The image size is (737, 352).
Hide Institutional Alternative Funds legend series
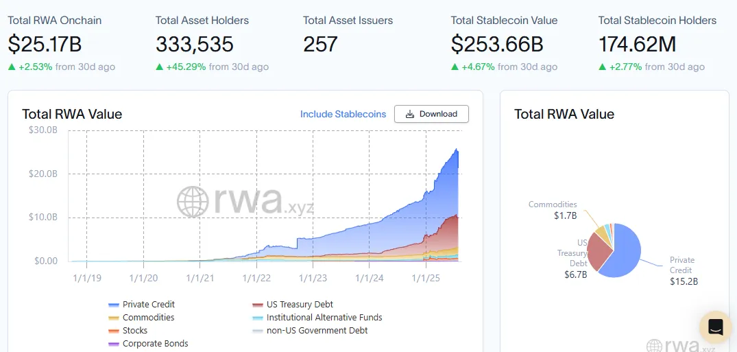[x=317, y=318]
